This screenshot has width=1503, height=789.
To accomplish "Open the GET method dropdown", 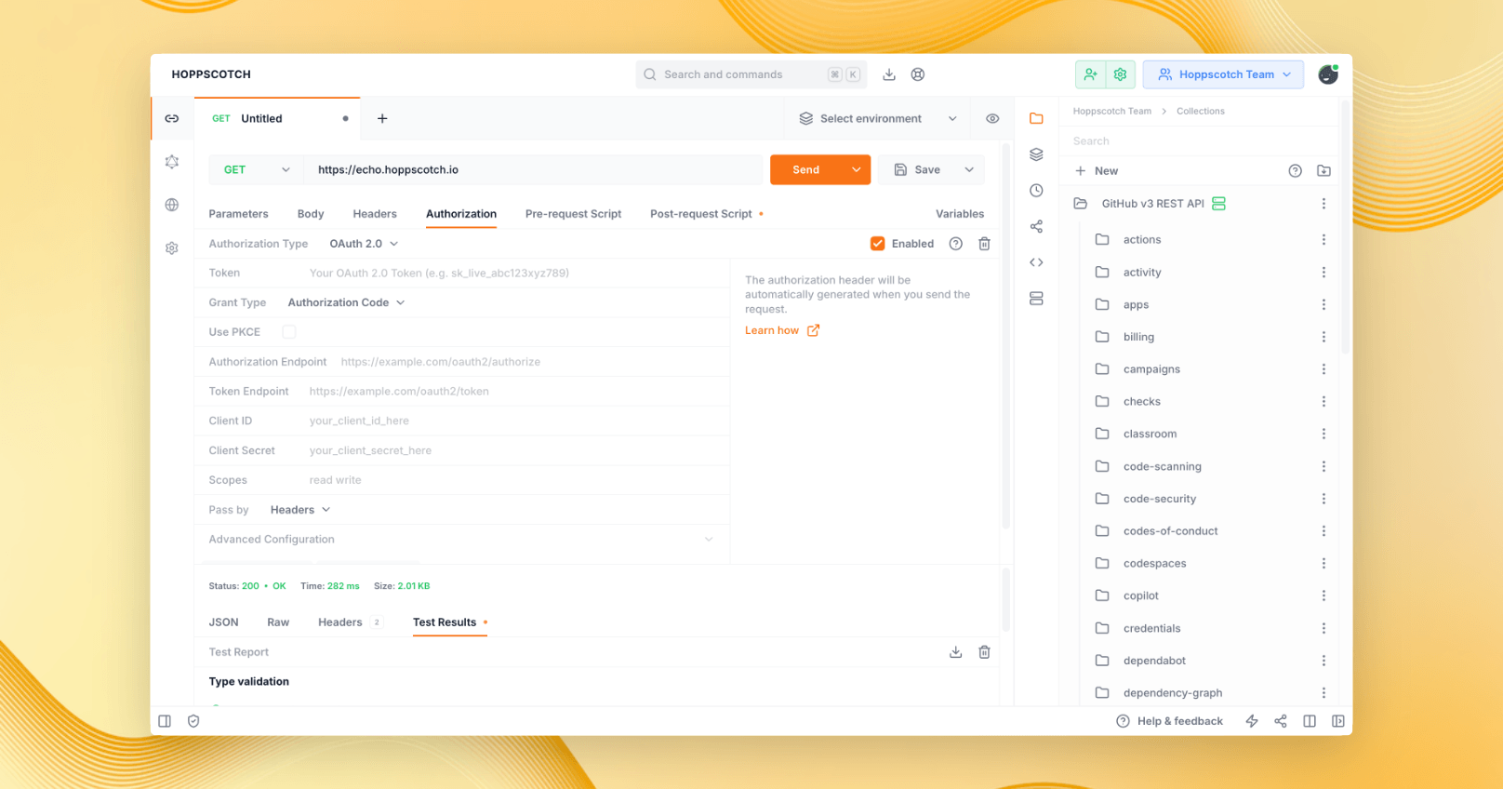I will [x=257, y=169].
